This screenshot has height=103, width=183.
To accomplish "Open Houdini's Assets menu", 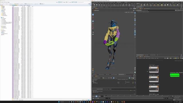I will point(100,2).
